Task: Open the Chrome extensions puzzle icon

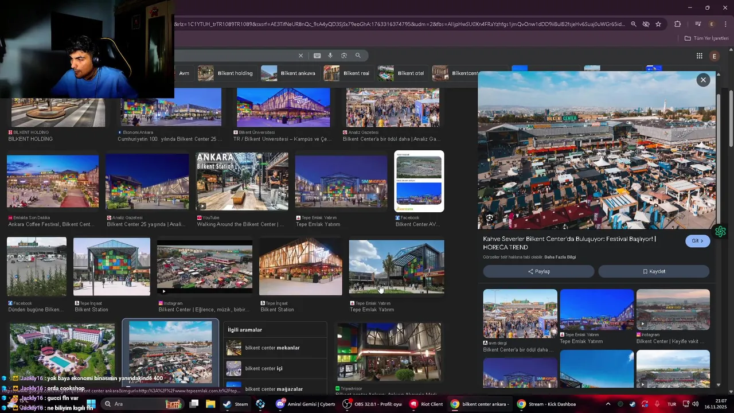Action: (678, 24)
